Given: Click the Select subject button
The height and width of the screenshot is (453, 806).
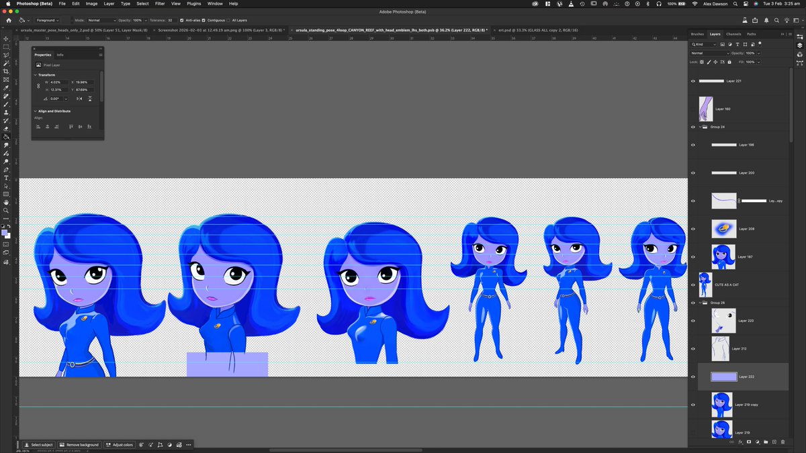Looking at the screenshot, I should [x=39, y=444].
